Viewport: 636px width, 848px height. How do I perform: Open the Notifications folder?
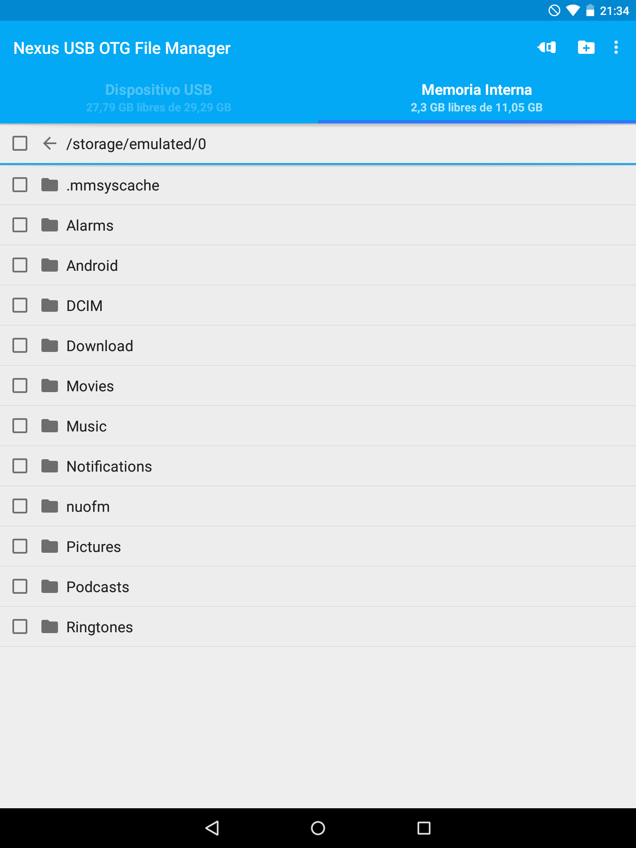tap(318, 466)
